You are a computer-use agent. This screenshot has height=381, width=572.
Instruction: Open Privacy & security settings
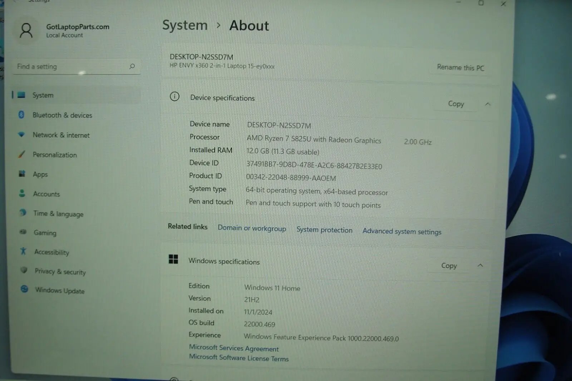[x=60, y=272]
